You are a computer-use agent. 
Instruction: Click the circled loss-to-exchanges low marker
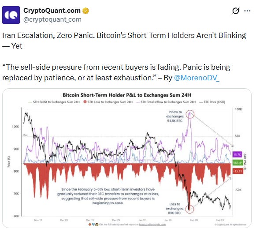(x=189, y=209)
